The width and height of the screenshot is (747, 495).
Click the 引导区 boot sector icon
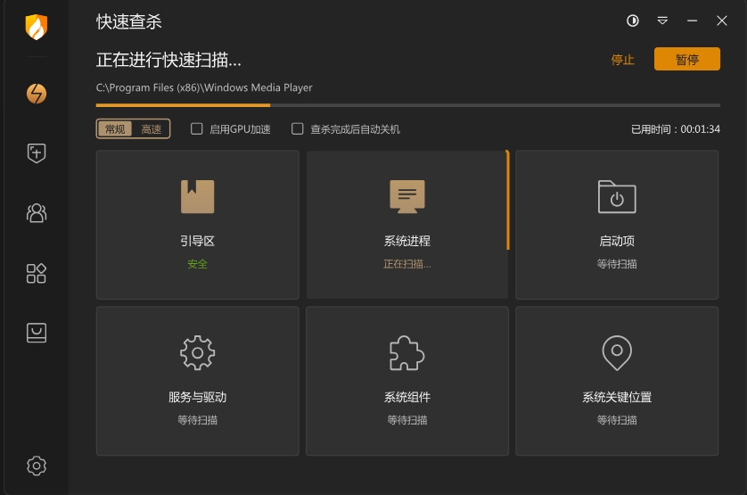tap(197, 196)
